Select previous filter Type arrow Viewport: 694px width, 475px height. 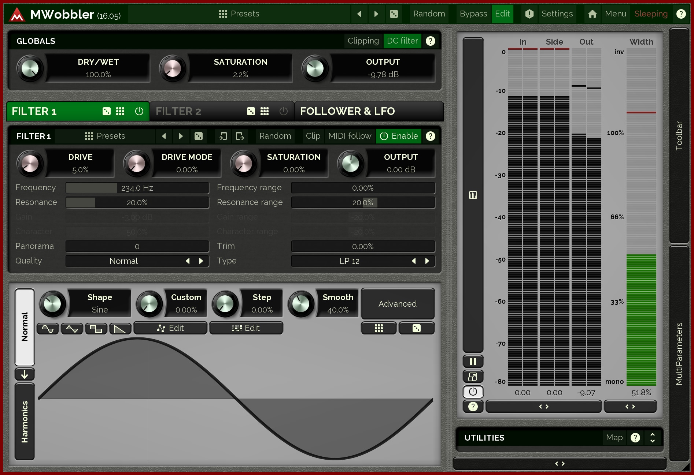tap(414, 261)
